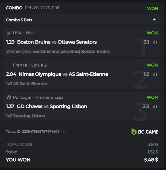Open stats icon for GD Chaves match
The image size is (166, 170).
[155, 106]
